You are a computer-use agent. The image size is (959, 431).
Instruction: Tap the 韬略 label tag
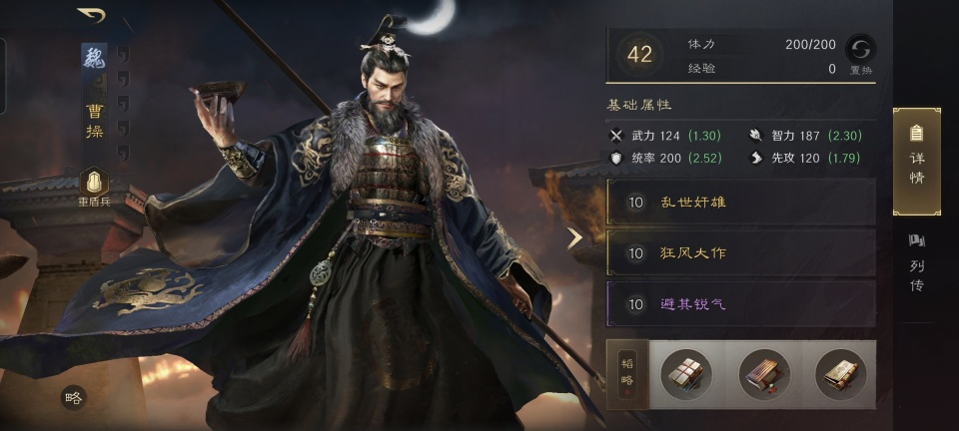(x=627, y=374)
